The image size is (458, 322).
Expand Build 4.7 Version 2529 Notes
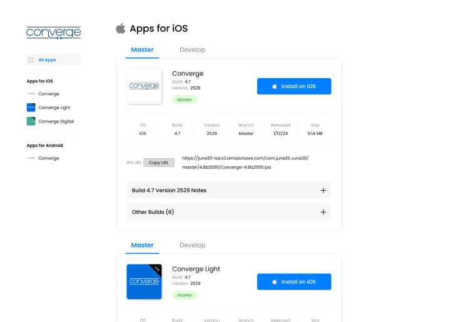click(x=229, y=190)
